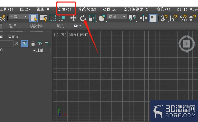This screenshot has height=122, width=198.
Task: Toggle the Percent Snap icon
Action: (x=183, y=18)
